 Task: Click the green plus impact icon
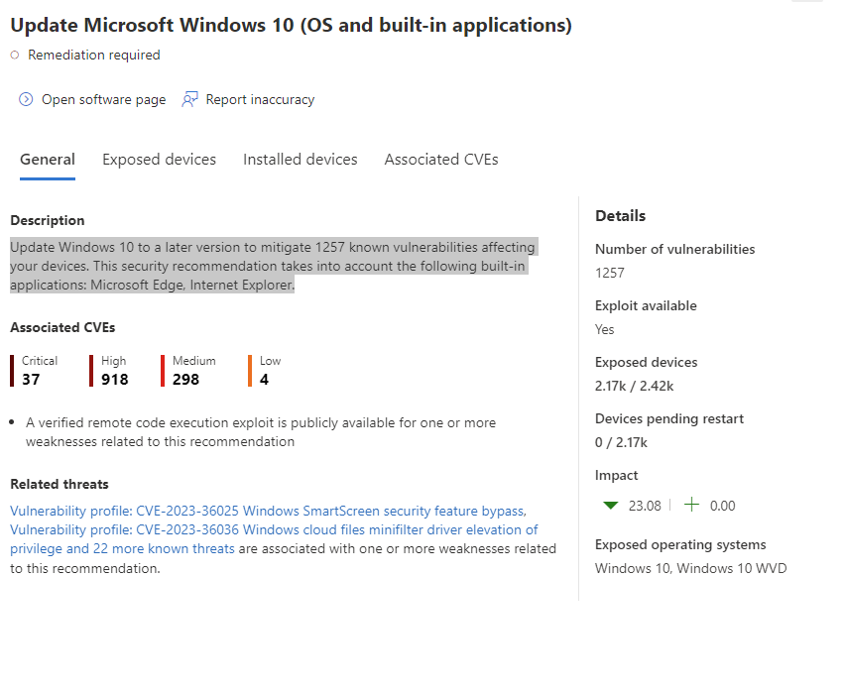691,505
